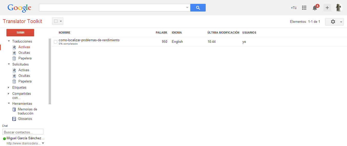
Task: Click the Traducciones section label
Action: (22, 41)
